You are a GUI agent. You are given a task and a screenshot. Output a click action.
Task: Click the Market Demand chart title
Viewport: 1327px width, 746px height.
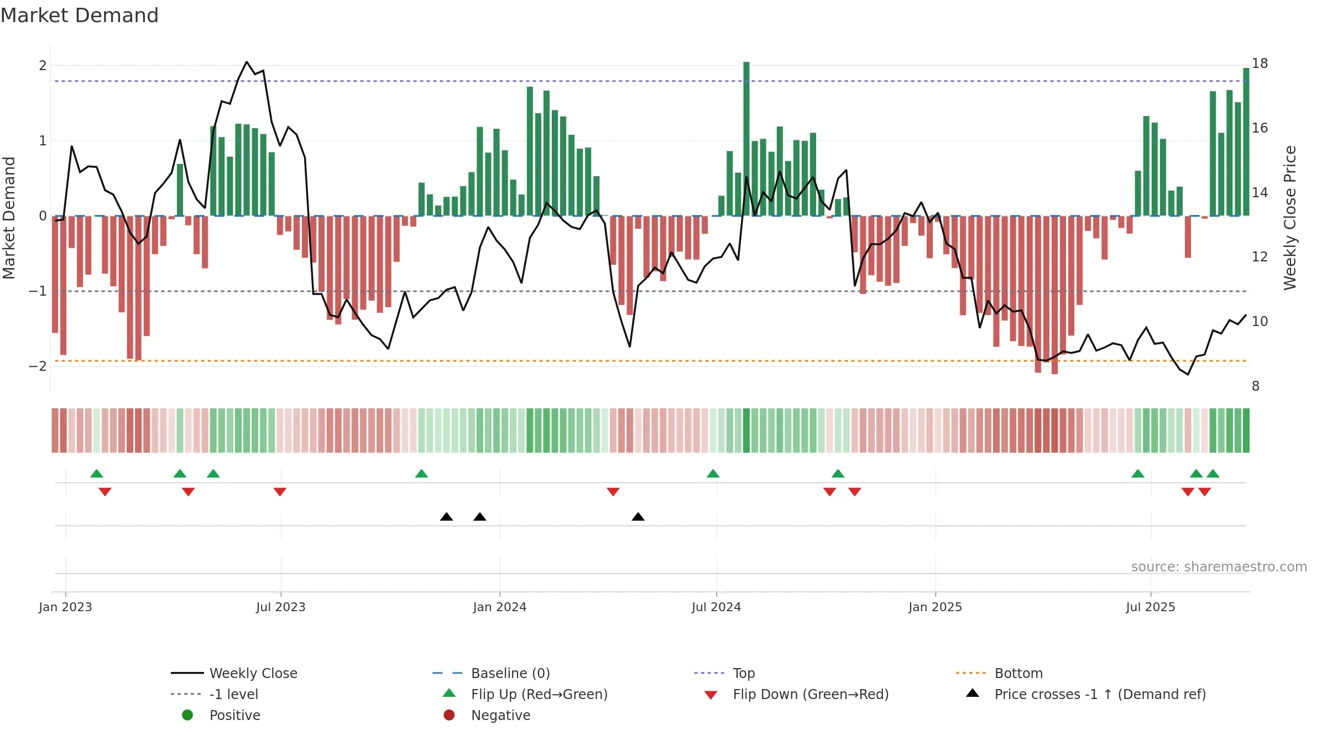coord(80,15)
